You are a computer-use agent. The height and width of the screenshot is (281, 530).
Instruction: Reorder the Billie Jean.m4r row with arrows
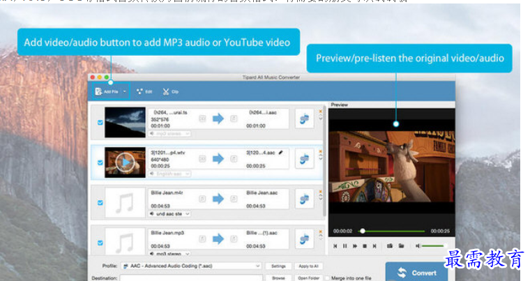tap(320, 197)
